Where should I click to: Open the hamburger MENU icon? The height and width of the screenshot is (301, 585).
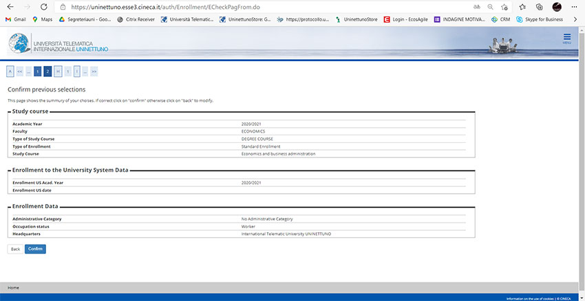(566, 38)
